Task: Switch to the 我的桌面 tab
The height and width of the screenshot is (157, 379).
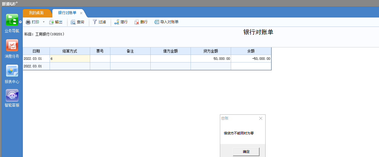Action: tap(36, 13)
